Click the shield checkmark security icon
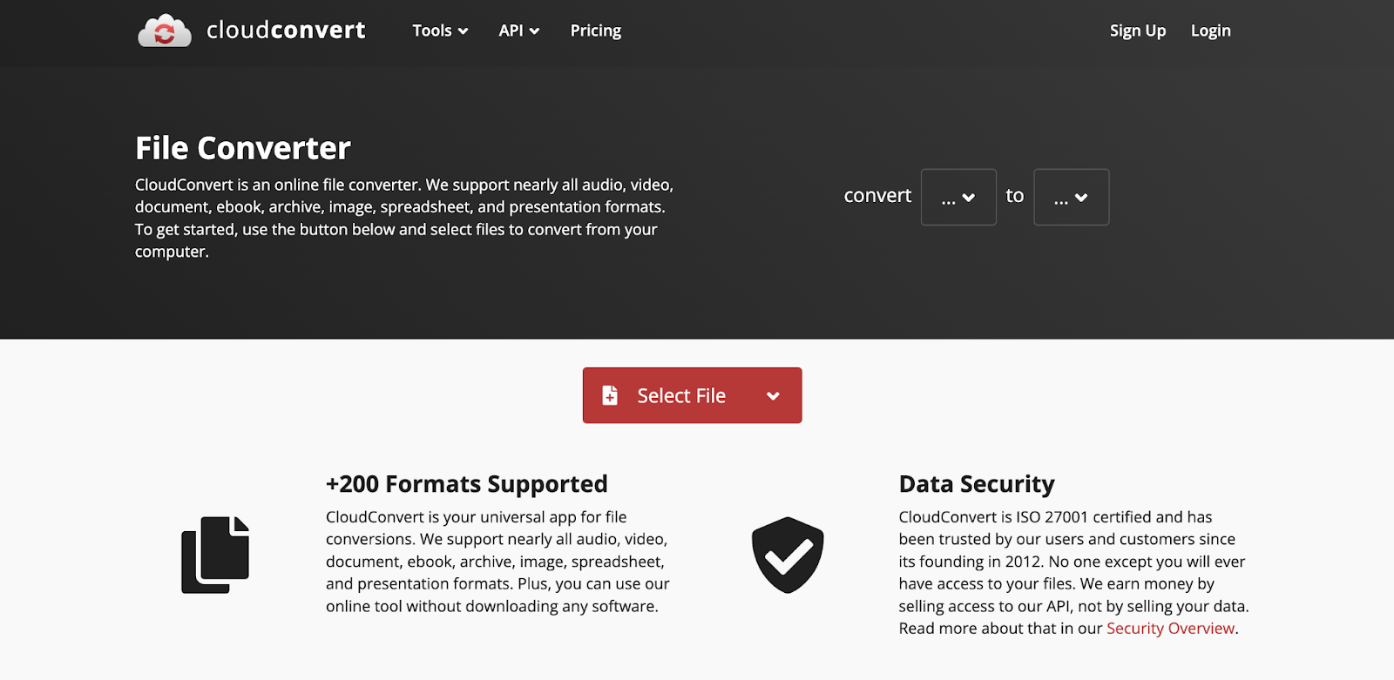 click(x=788, y=555)
